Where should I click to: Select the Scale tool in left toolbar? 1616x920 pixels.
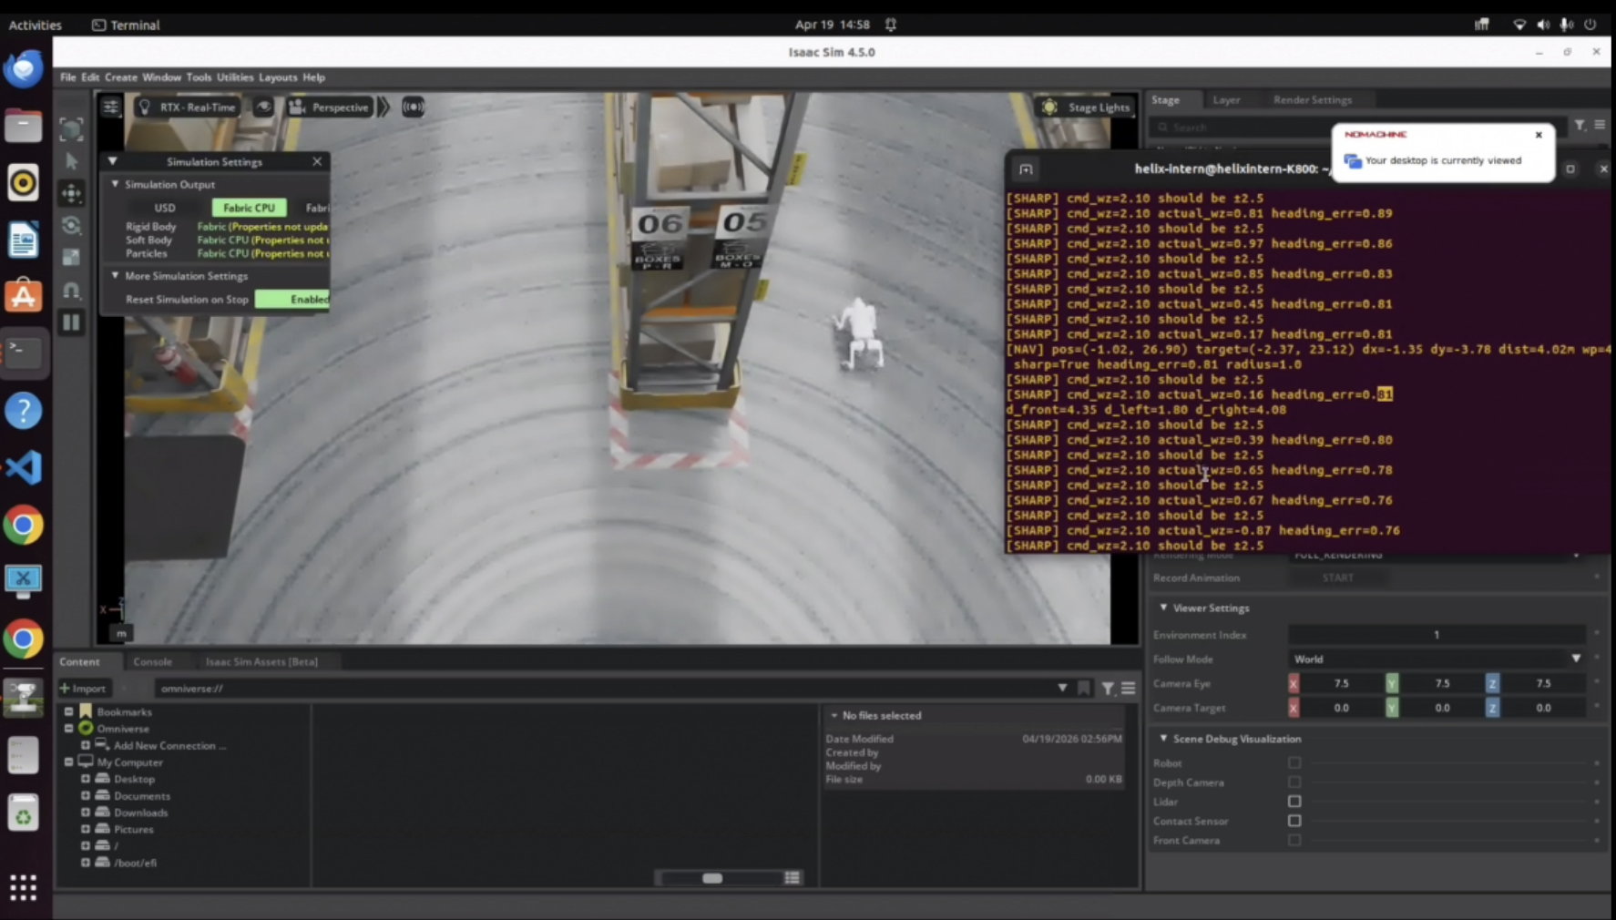click(x=71, y=257)
